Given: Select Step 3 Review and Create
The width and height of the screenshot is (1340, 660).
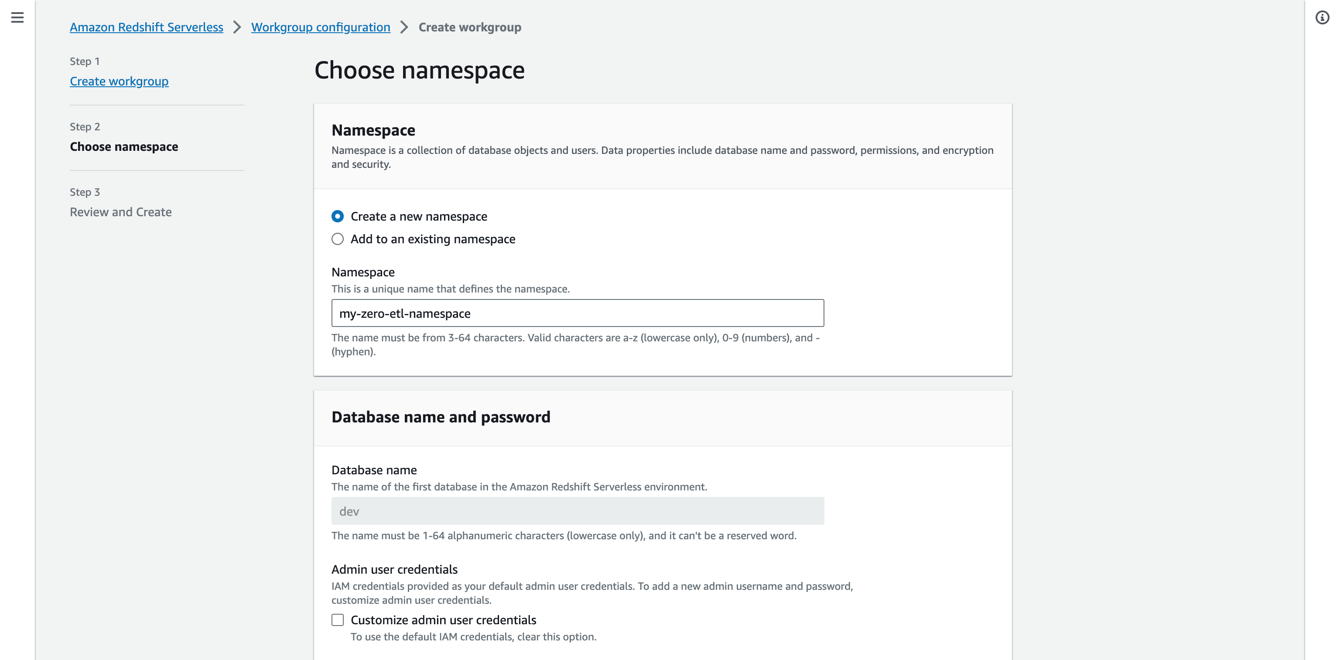Looking at the screenshot, I should (121, 212).
